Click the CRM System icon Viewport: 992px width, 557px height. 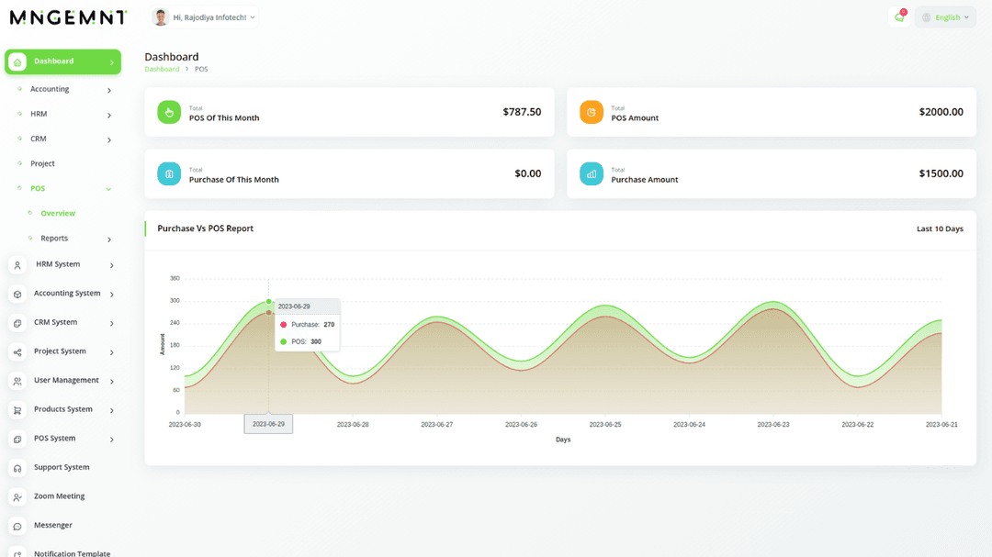tap(17, 324)
